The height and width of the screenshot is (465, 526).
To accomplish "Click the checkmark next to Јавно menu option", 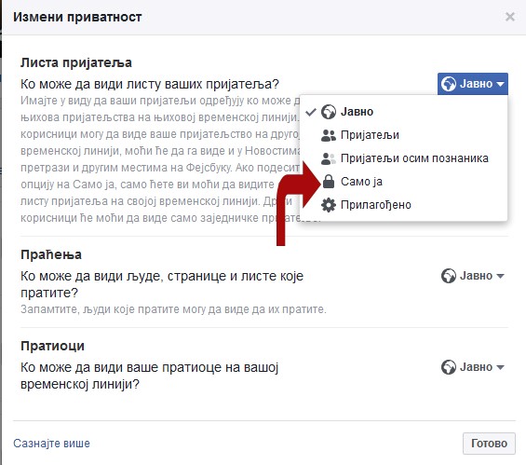I will [311, 112].
